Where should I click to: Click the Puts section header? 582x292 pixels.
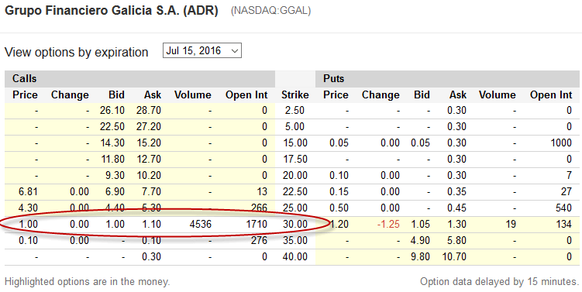coord(334,79)
